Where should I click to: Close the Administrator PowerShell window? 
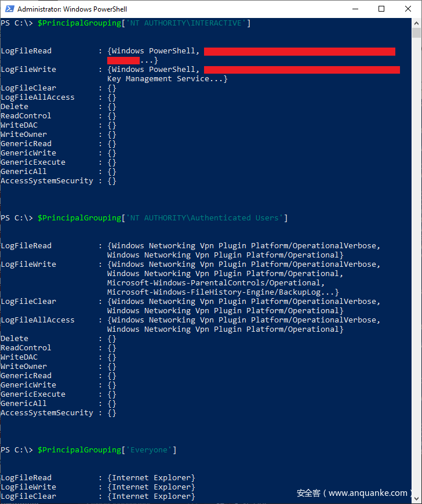408,9
